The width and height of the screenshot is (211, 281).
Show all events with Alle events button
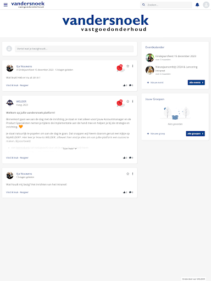coord(196,82)
